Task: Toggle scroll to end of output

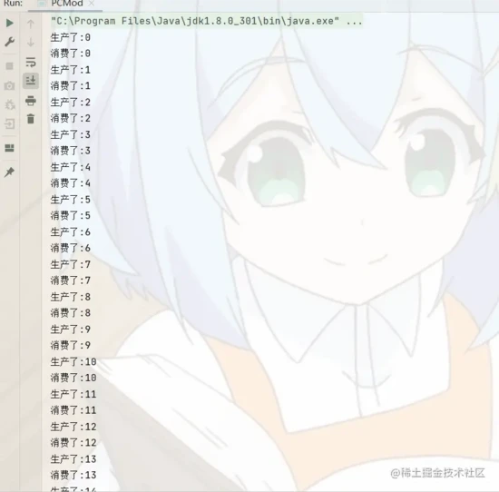Action: tap(31, 81)
